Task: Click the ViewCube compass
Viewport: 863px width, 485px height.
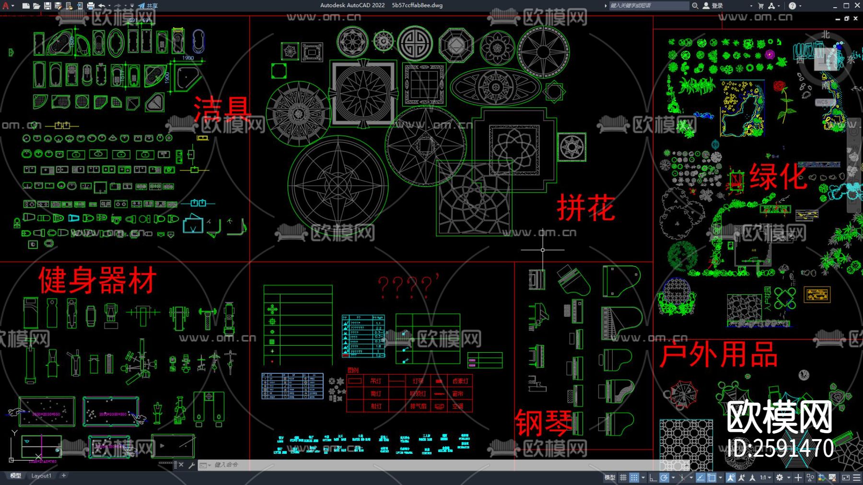Action: 825,59
